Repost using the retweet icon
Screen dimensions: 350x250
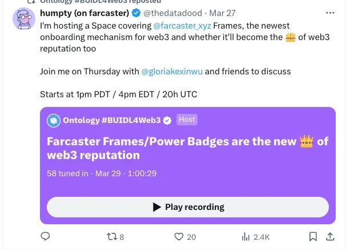click(x=111, y=236)
